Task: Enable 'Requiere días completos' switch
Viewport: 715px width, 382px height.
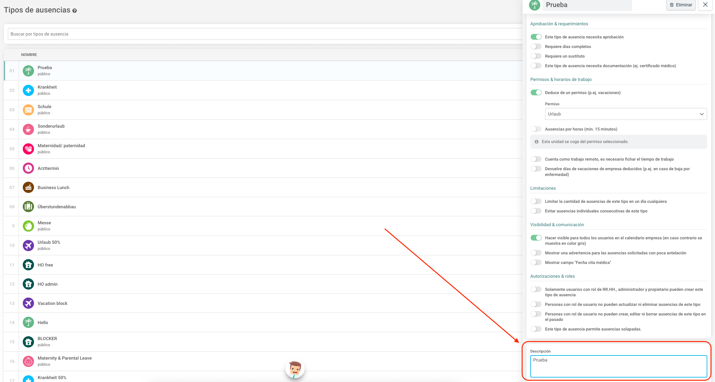Action: 536,47
